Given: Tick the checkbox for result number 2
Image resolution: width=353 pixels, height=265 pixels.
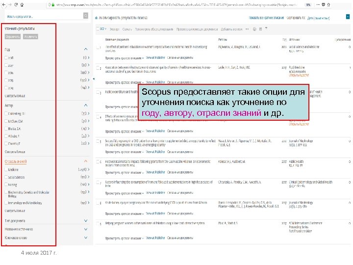Looking at the screenshot, I should pos(98,68).
